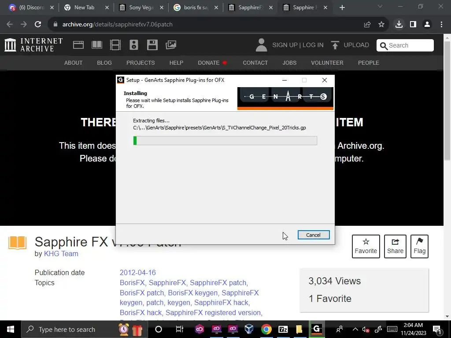Open VirtualBox cube icon in taskbar
Screen dimensions: 451x338
pos(249,329)
